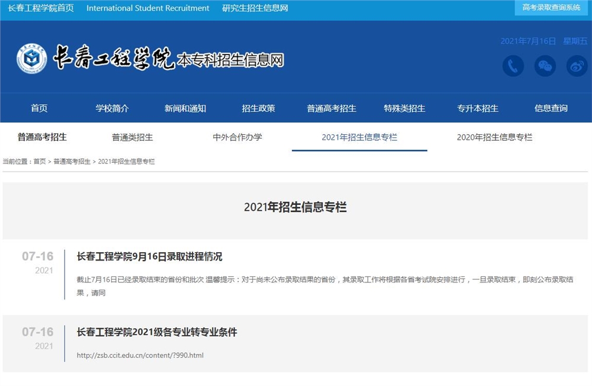592x386 pixels.
Task: Click 本专科招生信息网 site title text
Action: tap(231, 60)
